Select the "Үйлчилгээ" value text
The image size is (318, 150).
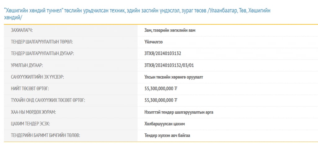point(153,42)
